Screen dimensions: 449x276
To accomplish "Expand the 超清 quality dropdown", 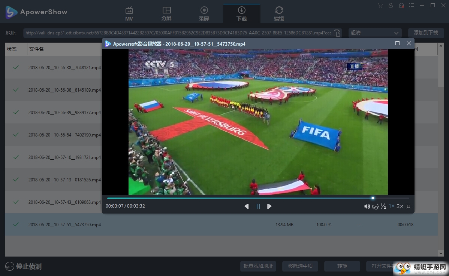I will click(375, 33).
